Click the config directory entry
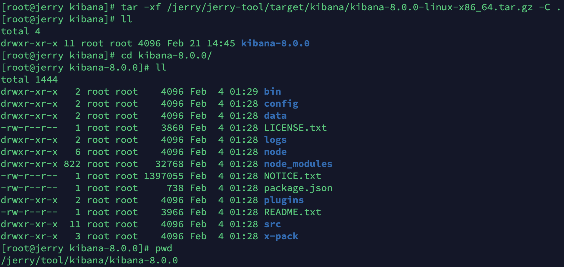 tap(281, 104)
